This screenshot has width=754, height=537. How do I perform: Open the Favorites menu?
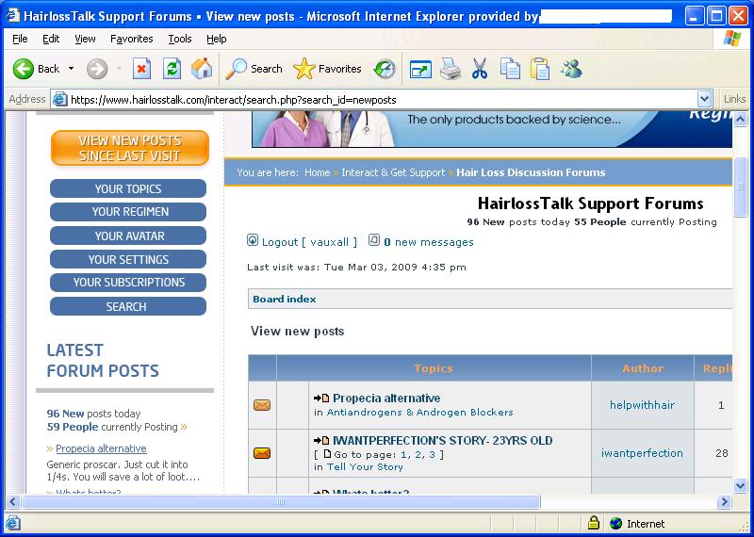(x=131, y=39)
